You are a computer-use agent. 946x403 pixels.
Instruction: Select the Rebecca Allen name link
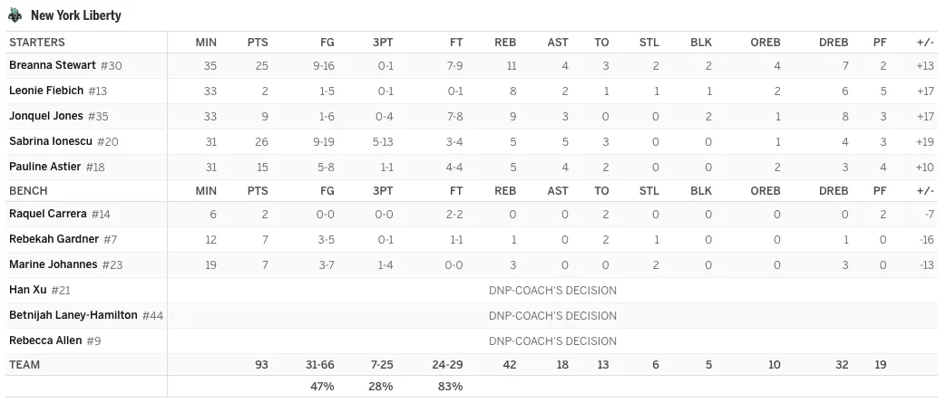click(x=45, y=341)
